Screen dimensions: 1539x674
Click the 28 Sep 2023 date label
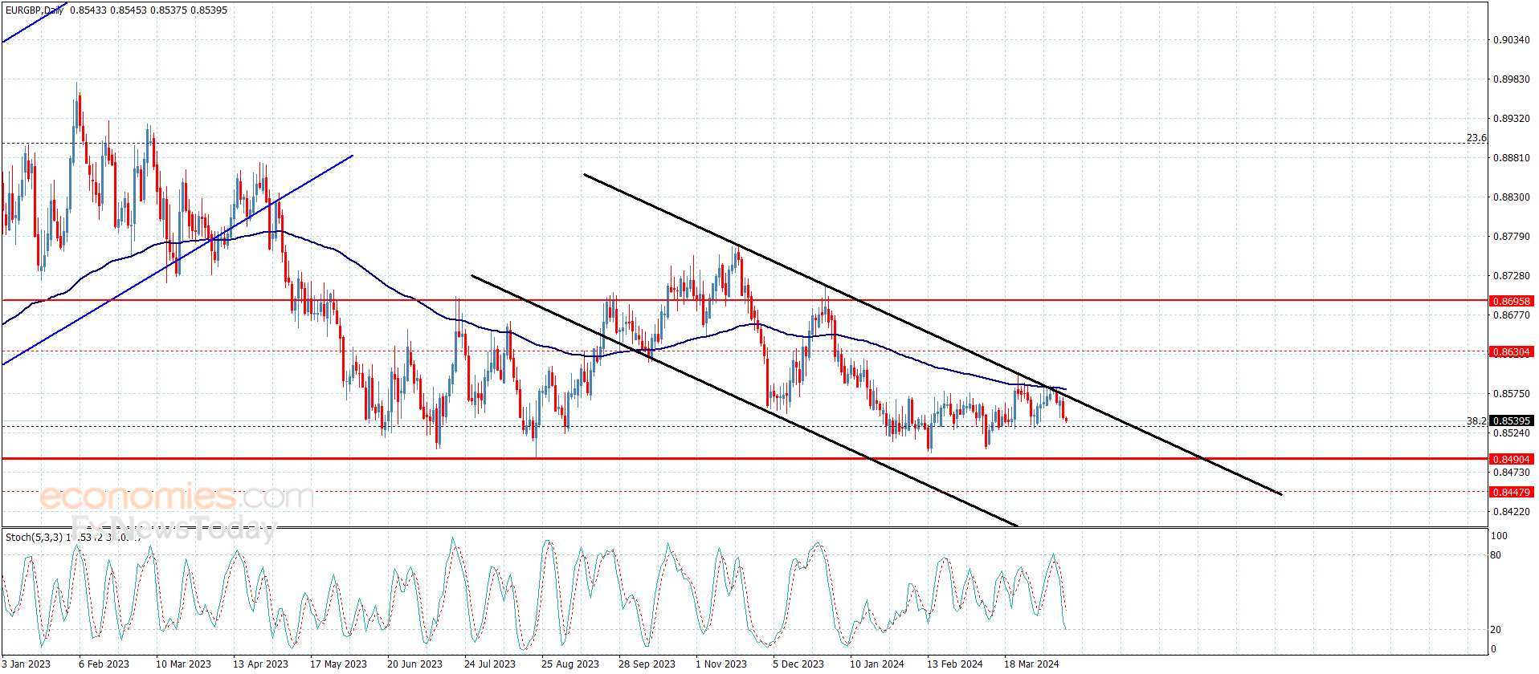click(647, 664)
